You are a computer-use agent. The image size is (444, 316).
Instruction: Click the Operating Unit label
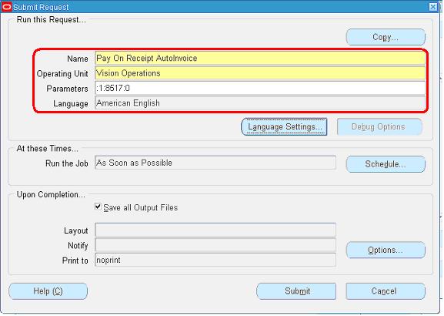coord(62,74)
